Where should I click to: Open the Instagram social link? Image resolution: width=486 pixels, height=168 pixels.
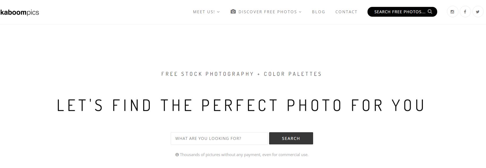(452, 12)
